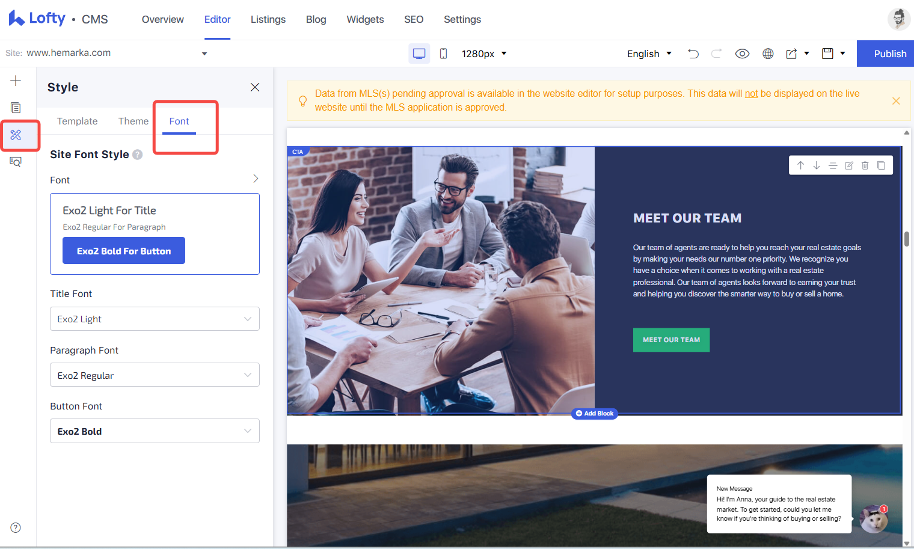Viewport: 914px width, 549px height.
Task: Open the Style design tools sidebar icon
Action: click(16, 135)
